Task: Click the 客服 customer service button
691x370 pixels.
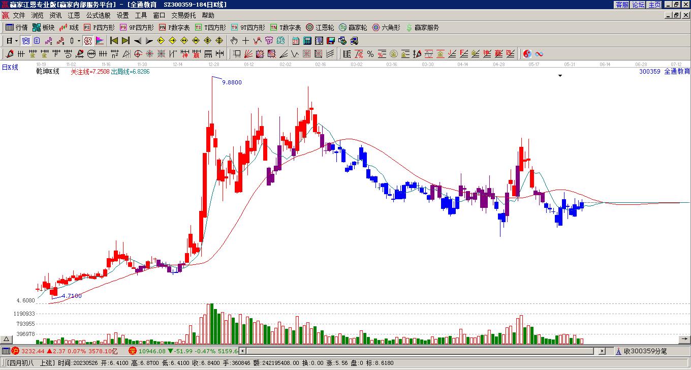Action: (x=622, y=5)
